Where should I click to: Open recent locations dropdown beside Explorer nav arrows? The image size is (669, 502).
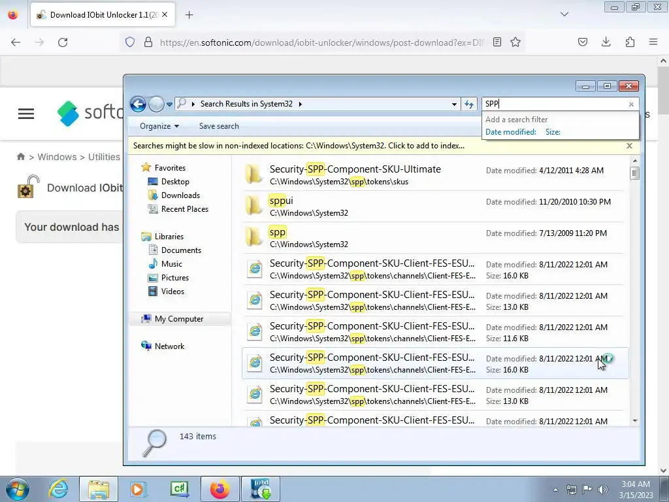169,105
